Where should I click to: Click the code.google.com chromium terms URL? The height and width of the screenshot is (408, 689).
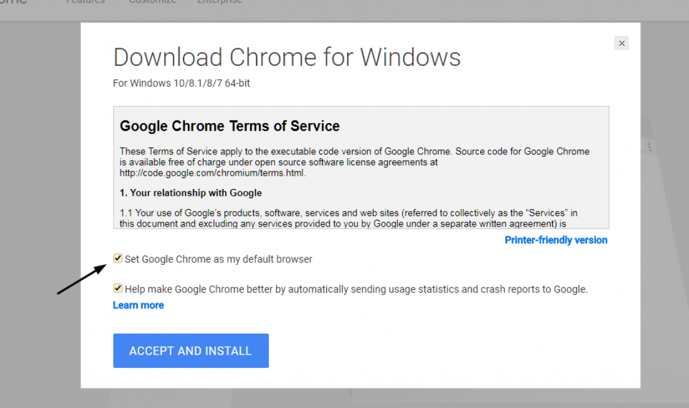(212, 173)
